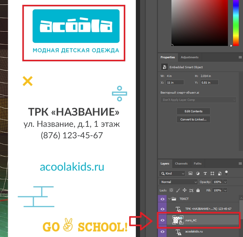Switch to the Layers tab
Screen dimensions: 243x237
click(x=165, y=164)
